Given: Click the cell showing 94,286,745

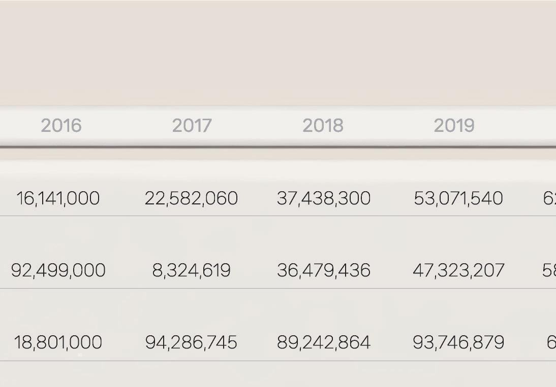Looking at the screenshot, I should [x=192, y=342].
